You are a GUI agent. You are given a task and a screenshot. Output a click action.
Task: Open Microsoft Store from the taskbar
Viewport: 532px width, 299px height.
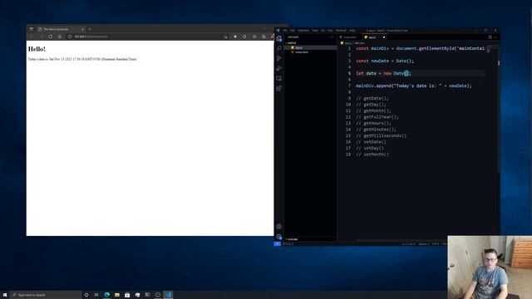coord(127,295)
